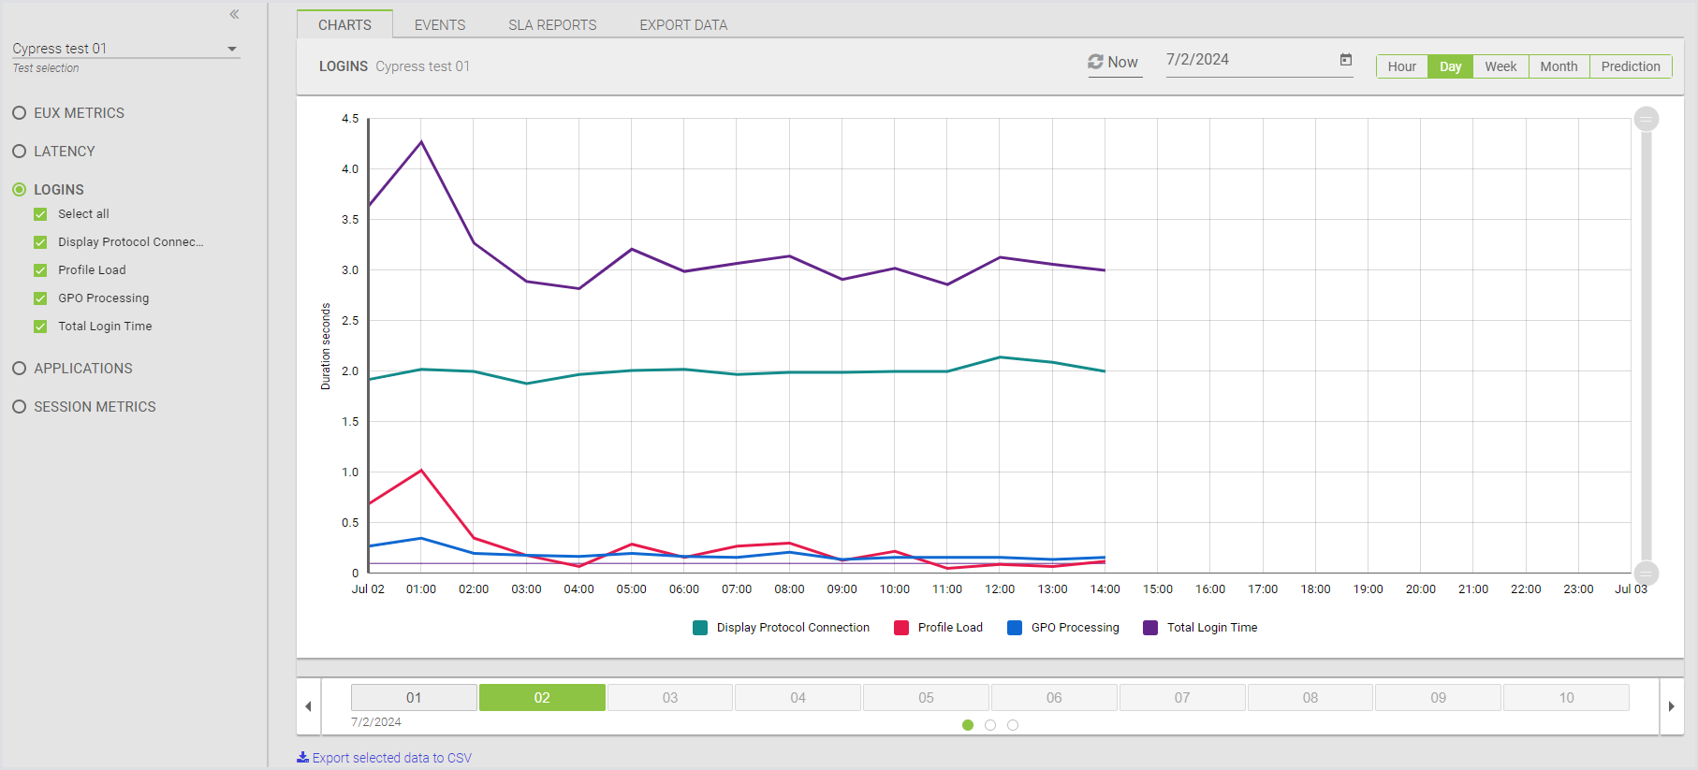This screenshot has height=770, width=1698.
Task: Open the SLA REPORTS tab
Action: 552,25
